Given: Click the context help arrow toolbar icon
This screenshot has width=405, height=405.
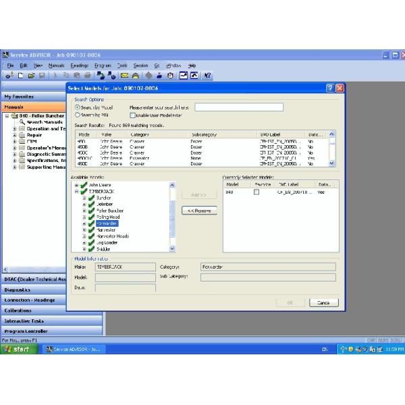Looking at the screenshot, I should [207, 76].
